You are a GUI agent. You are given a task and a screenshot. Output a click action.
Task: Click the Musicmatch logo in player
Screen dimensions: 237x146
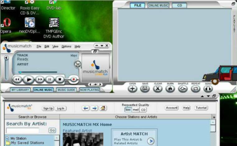click(x=95, y=68)
